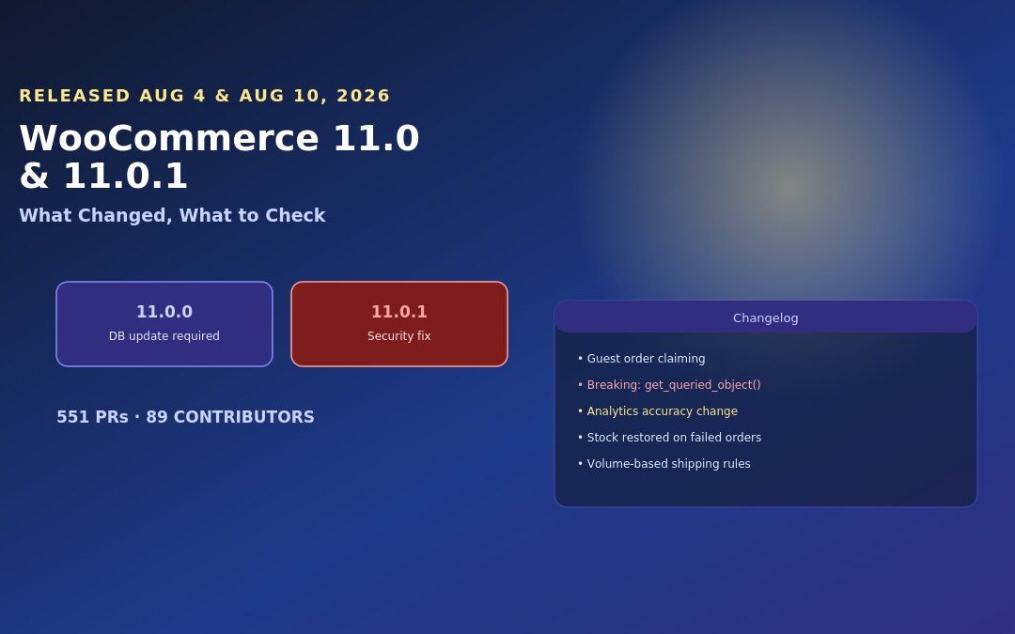Click 'What Changed, What to Check' subtitle
The image size is (1015, 634).
(172, 215)
